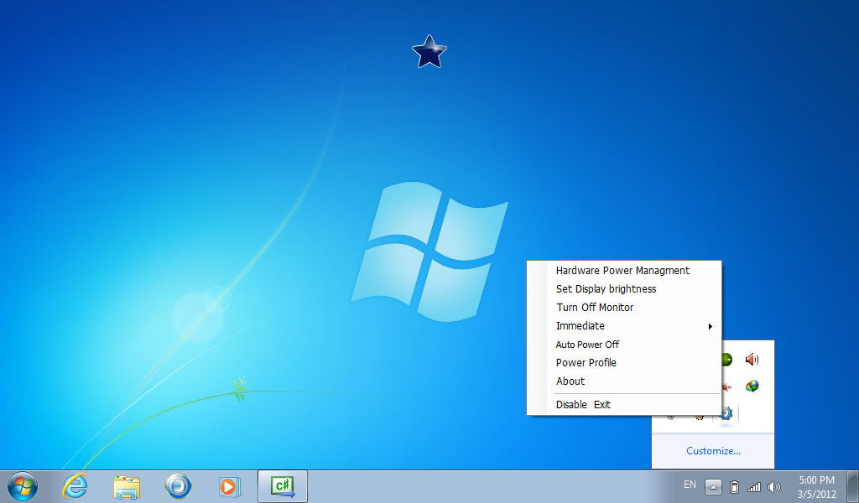Open blue circular app on taskbar
The width and height of the screenshot is (859, 503).
179,486
